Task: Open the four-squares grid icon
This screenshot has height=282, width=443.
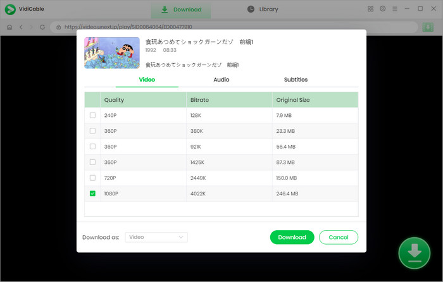Action: (x=370, y=9)
